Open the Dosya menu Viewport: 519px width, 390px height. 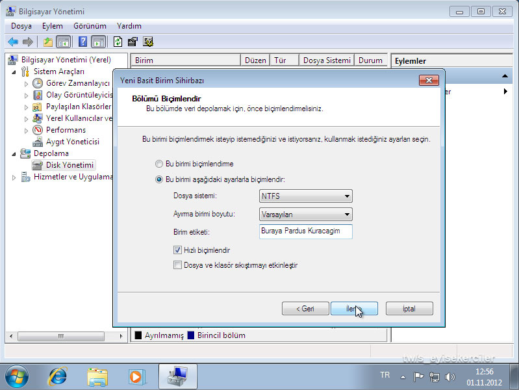(x=21, y=26)
